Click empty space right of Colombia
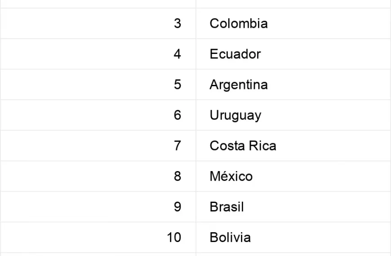 point(329,23)
